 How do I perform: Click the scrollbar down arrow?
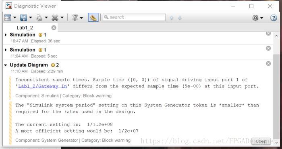click(x=276, y=143)
